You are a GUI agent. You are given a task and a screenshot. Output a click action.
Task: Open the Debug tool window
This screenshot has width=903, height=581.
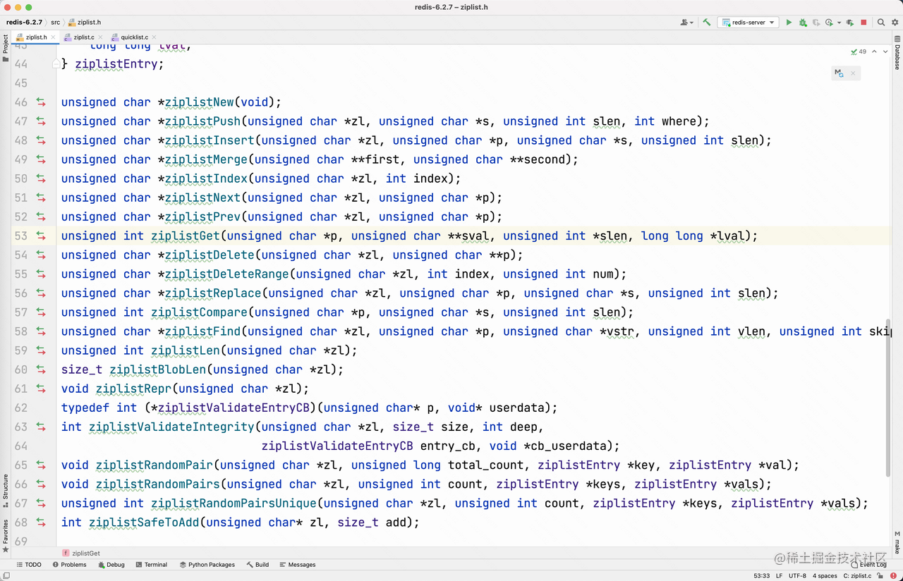click(x=111, y=565)
